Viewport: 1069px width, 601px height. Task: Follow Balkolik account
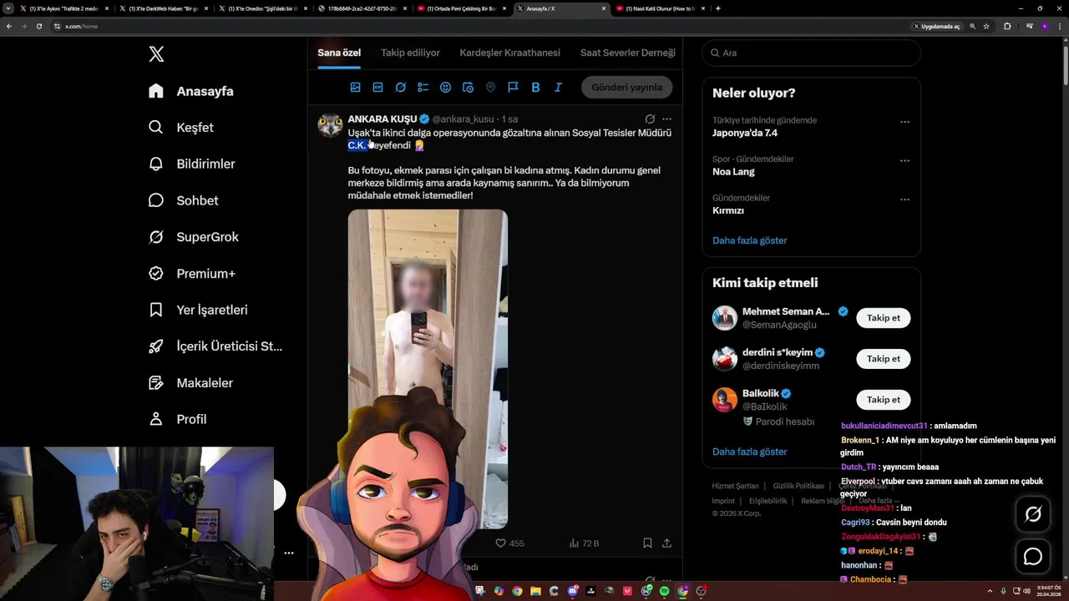[883, 400]
